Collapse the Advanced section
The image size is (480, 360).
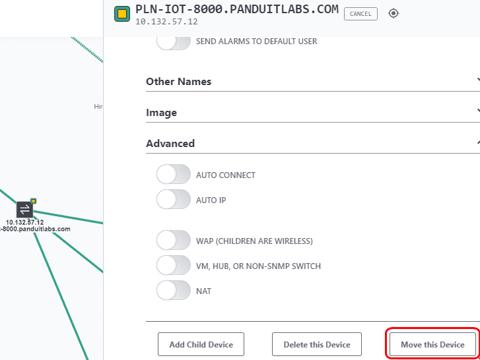[313, 144]
